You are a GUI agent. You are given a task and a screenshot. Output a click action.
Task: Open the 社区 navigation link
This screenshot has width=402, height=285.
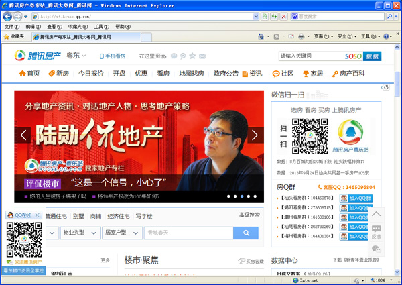click(x=283, y=74)
